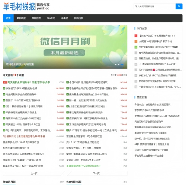Open green 王者荣耀老用户 article link
The height and width of the screenshot is (185, 186).
83,166
